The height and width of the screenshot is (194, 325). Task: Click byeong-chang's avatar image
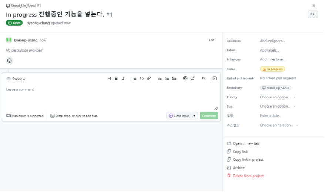point(9,40)
